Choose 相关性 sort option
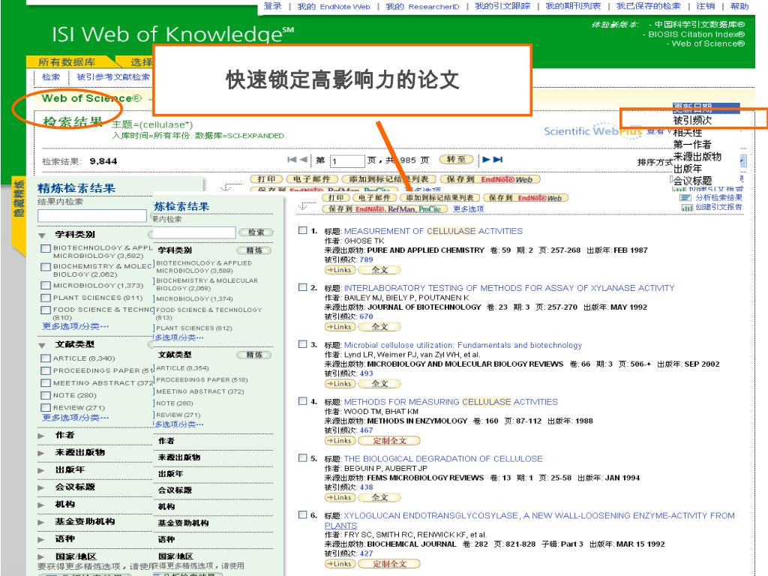Image resolution: width=768 pixels, height=576 pixels. (687, 132)
